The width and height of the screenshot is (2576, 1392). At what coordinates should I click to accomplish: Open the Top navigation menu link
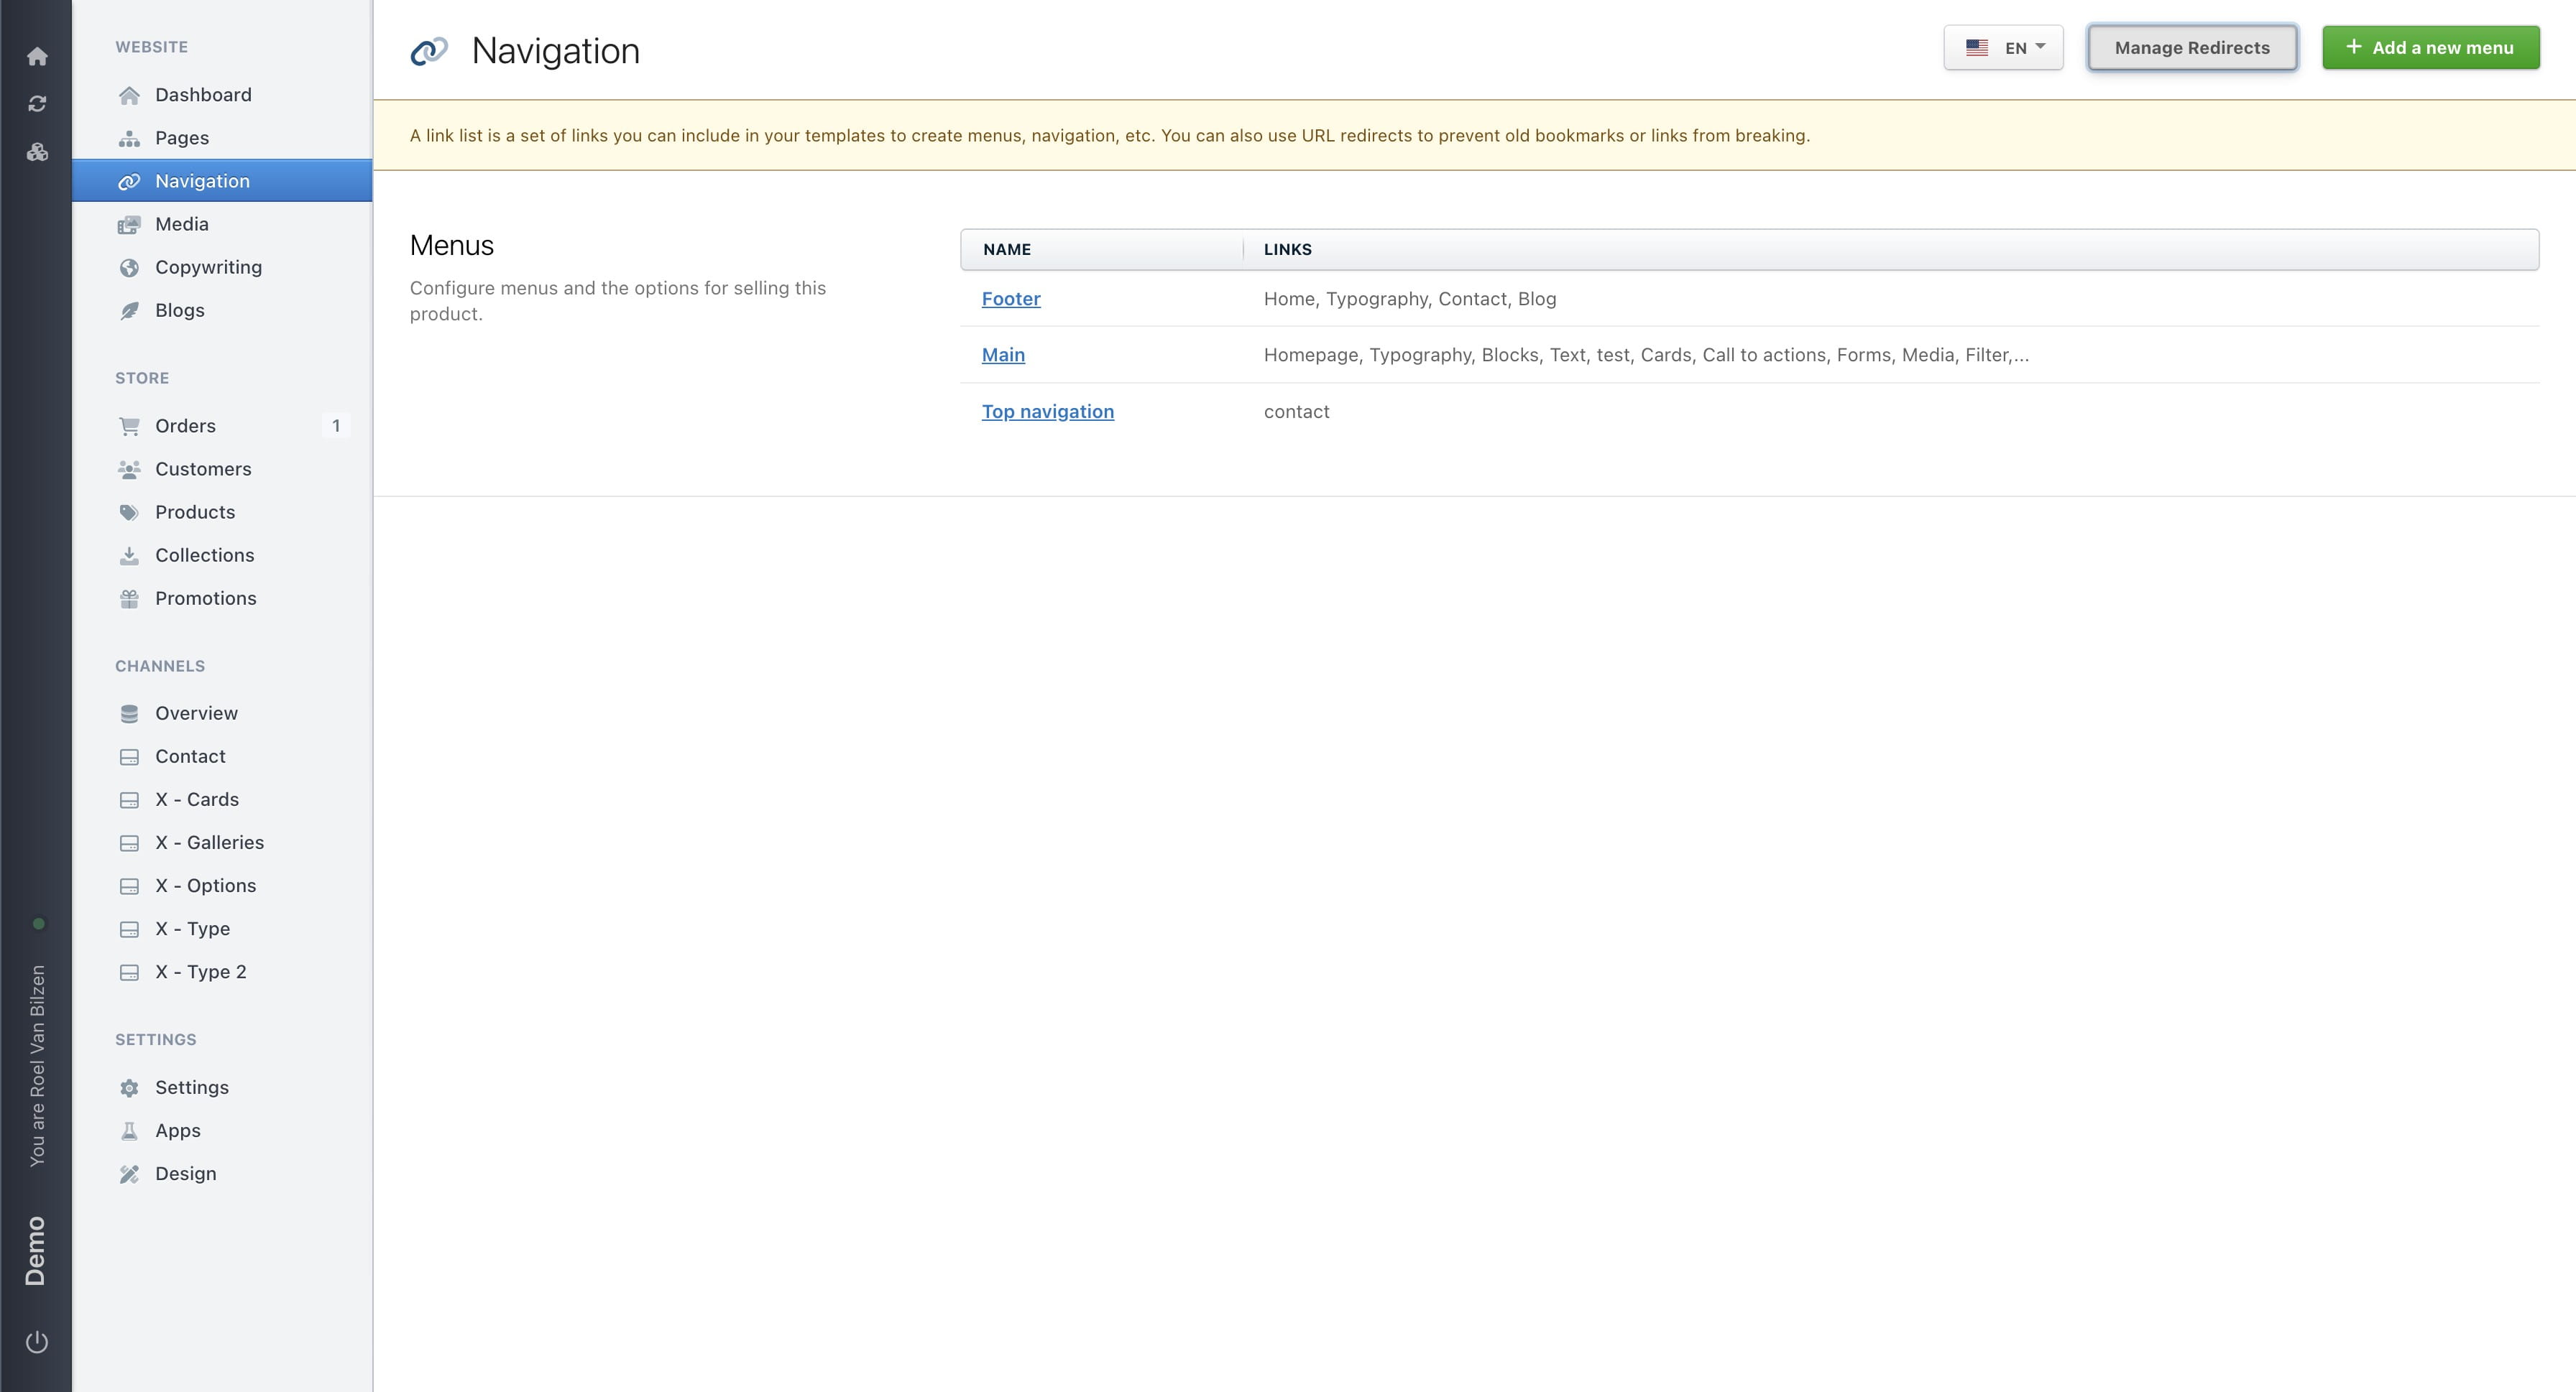point(1047,412)
